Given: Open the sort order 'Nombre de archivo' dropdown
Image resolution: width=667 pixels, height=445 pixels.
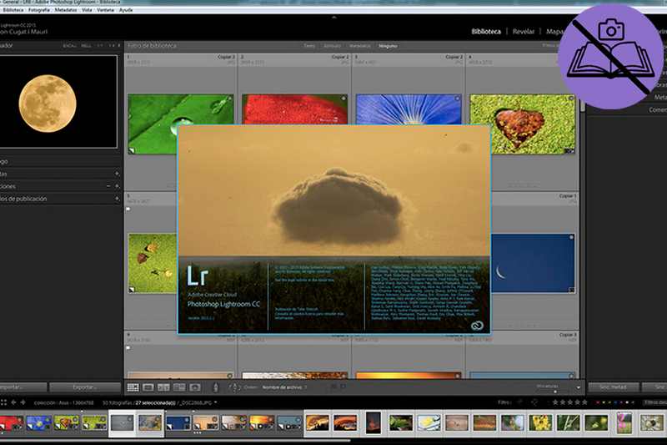Looking at the screenshot, I should point(284,387).
